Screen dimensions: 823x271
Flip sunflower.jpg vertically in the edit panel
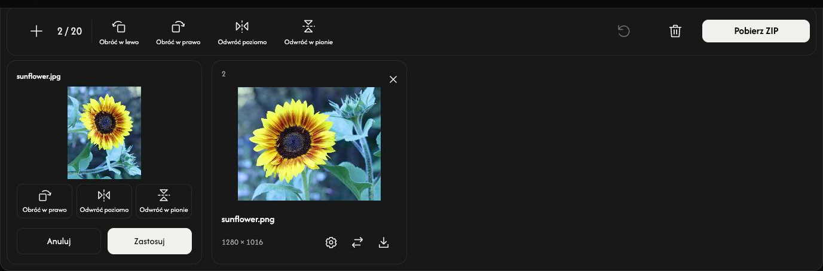point(164,201)
